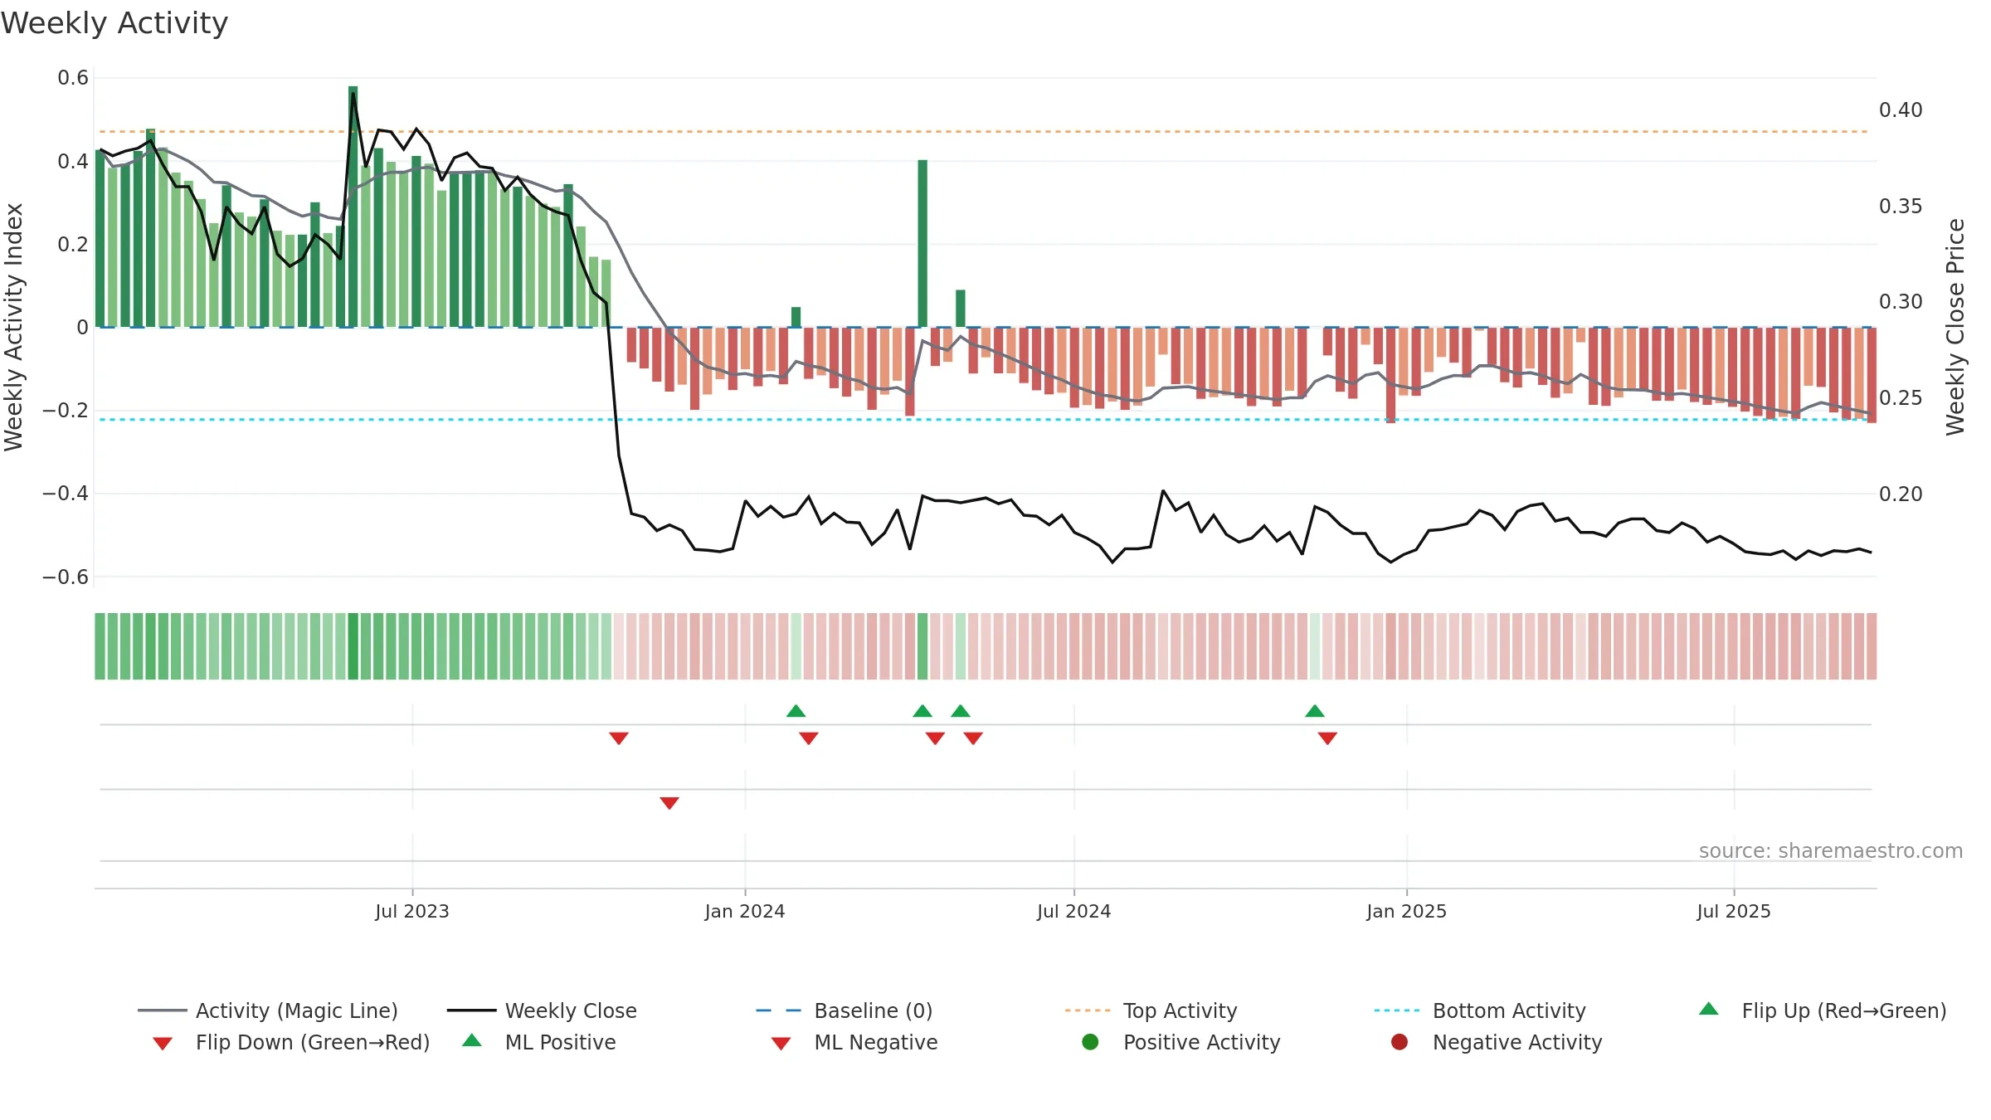
Task: Toggle the ML Positive legend entry
Action: (539, 1042)
